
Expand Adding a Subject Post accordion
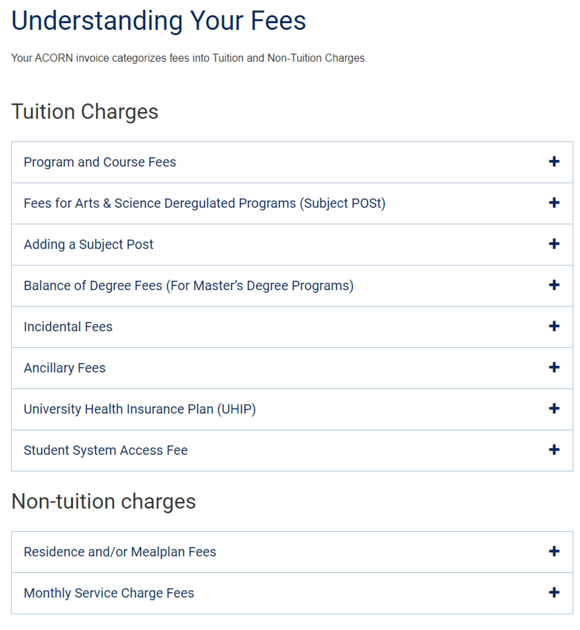[x=292, y=245]
